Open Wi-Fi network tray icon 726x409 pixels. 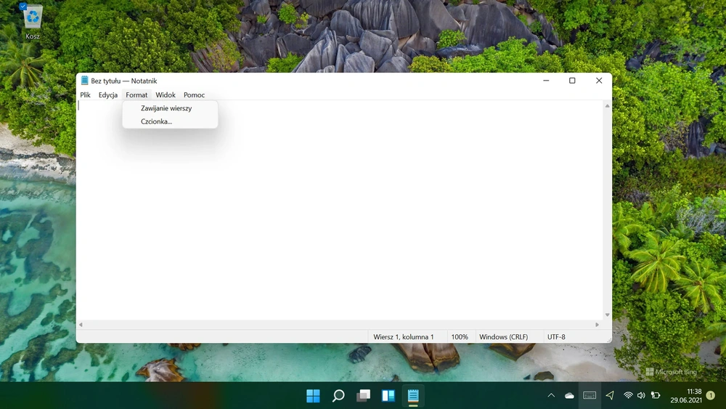pyautogui.click(x=628, y=396)
